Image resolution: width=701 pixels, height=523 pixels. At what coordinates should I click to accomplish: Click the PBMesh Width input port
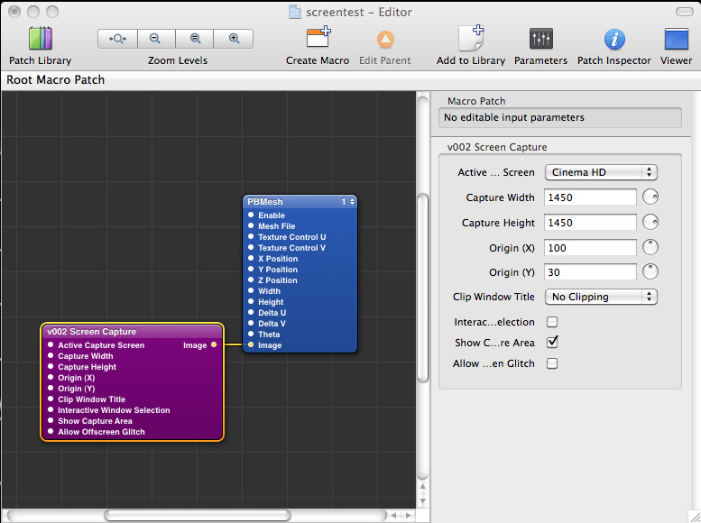[x=251, y=290]
